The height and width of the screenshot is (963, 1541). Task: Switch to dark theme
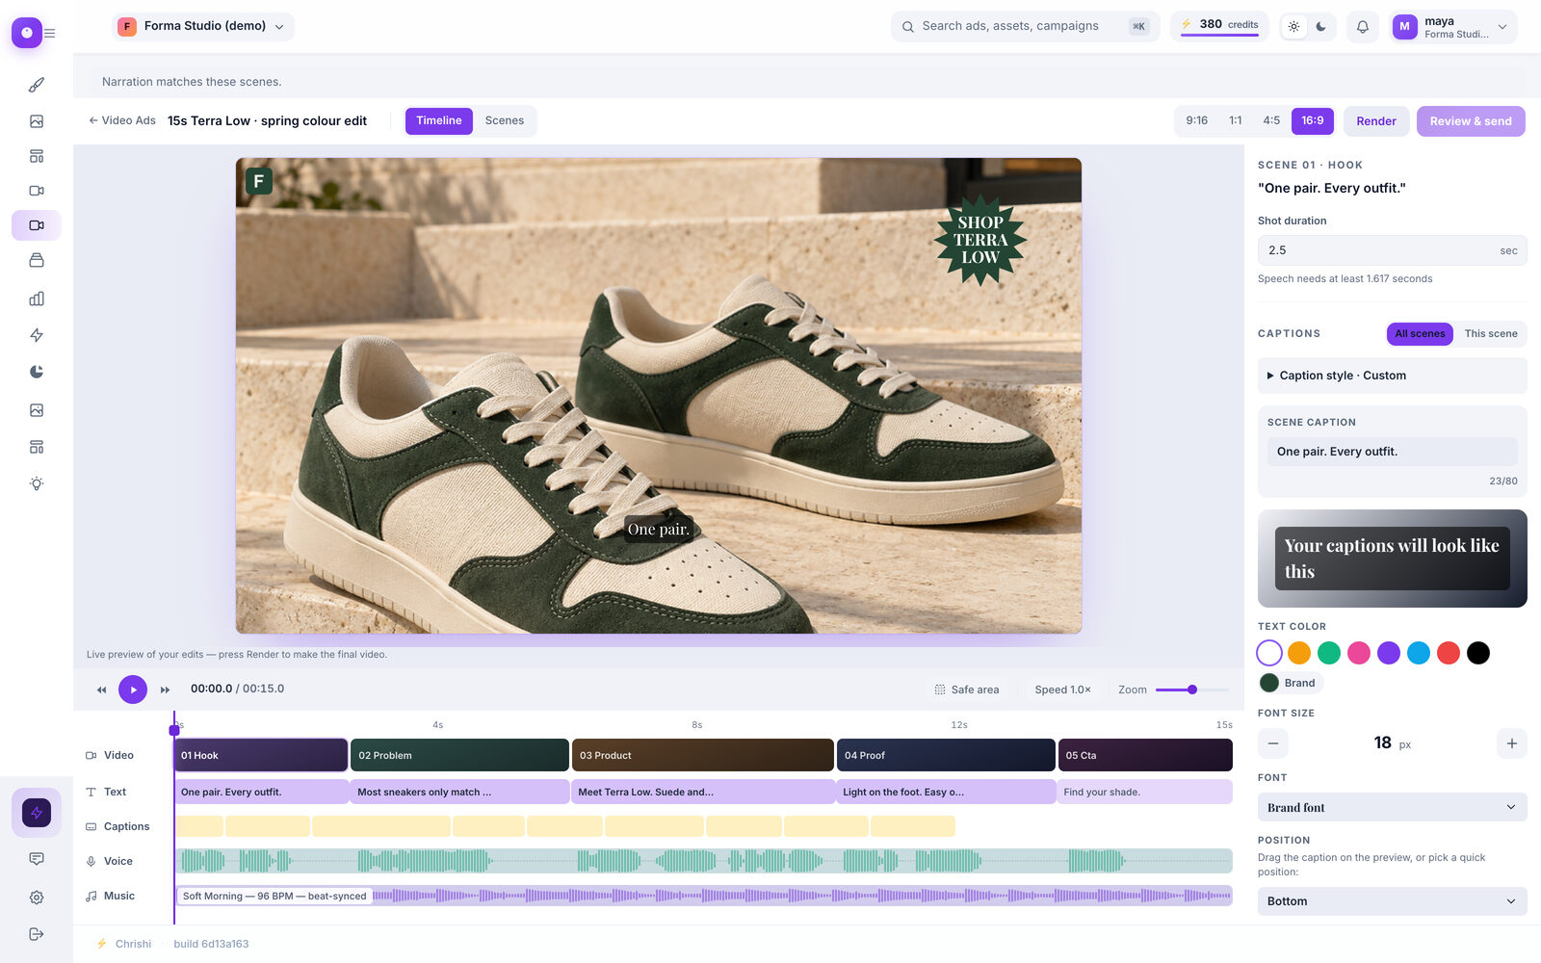coord(1321,27)
